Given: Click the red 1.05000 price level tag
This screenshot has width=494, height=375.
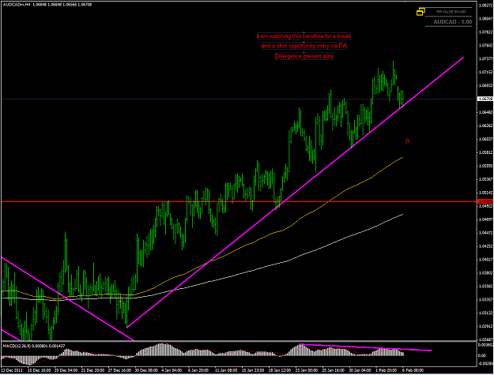Looking at the screenshot, I should coord(485,201).
